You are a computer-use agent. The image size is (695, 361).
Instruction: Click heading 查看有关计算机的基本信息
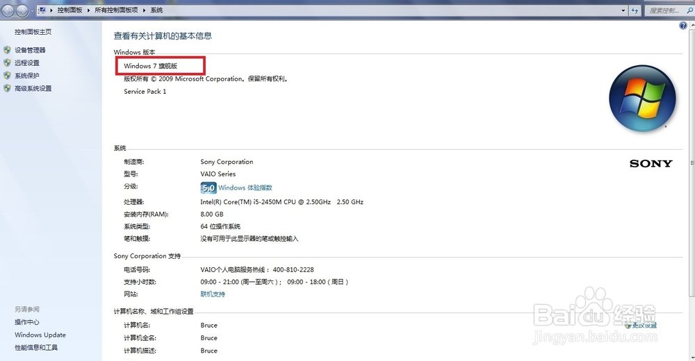[163, 36]
